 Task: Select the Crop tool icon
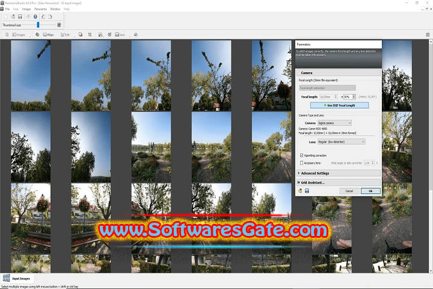(x=90, y=34)
